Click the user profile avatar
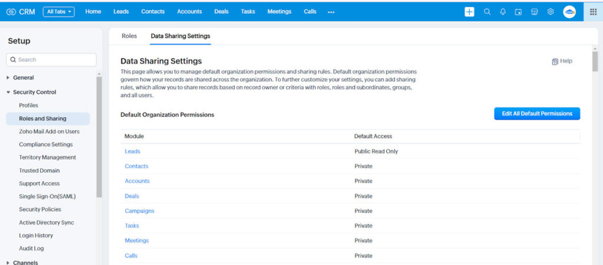603x265 pixels. [x=569, y=12]
